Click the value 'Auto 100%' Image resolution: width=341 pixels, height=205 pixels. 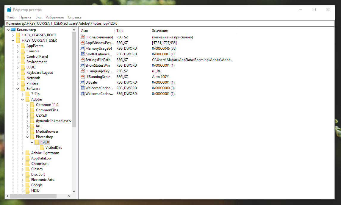[x=160, y=77]
